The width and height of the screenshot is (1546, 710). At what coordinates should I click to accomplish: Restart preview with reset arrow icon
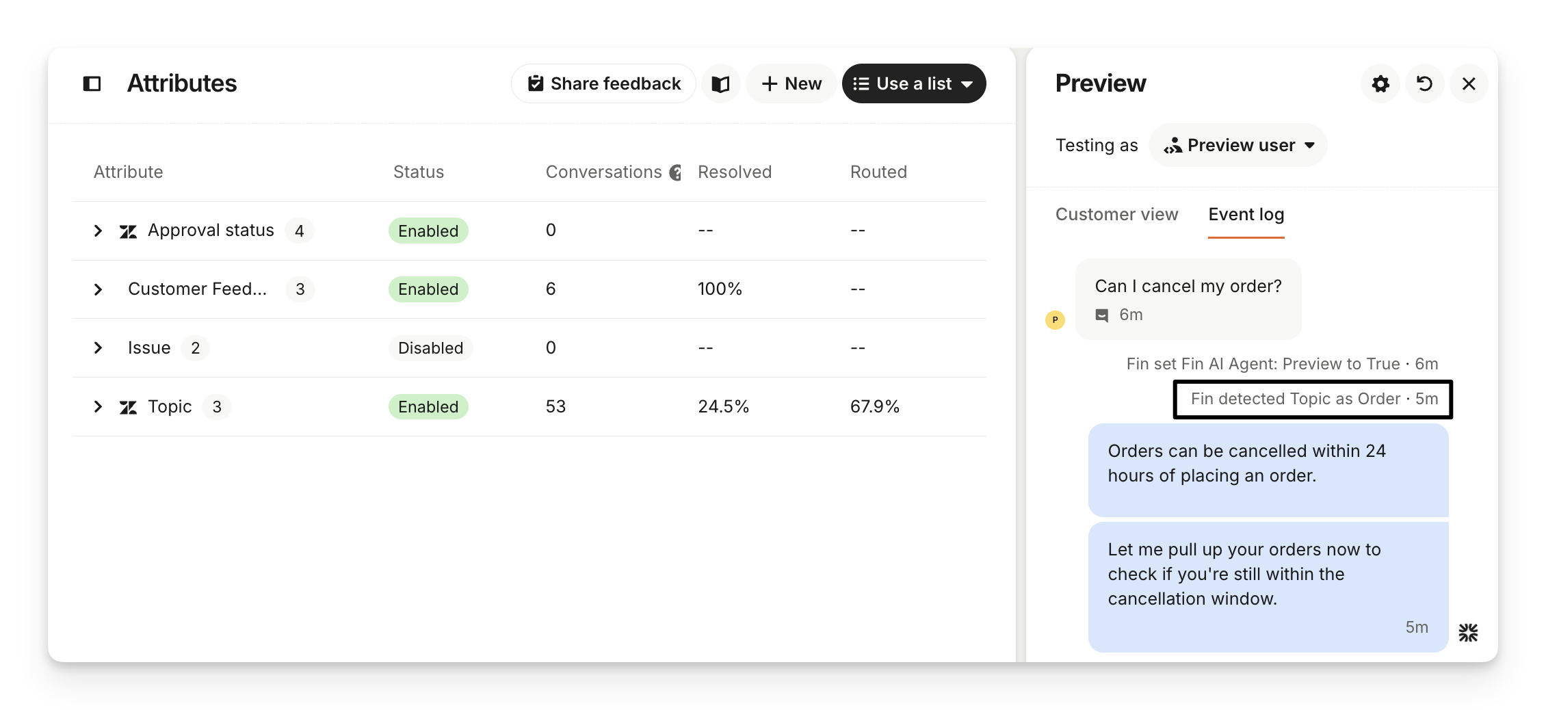tap(1424, 83)
